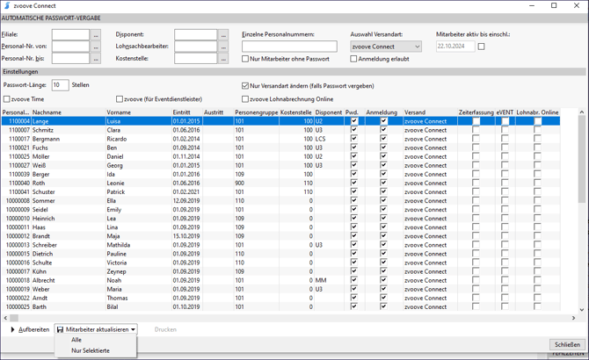Image resolution: width=589 pixels, height=360 pixels.
Task: Click the Passwort-Länge field showing 10
Action: 60,85
